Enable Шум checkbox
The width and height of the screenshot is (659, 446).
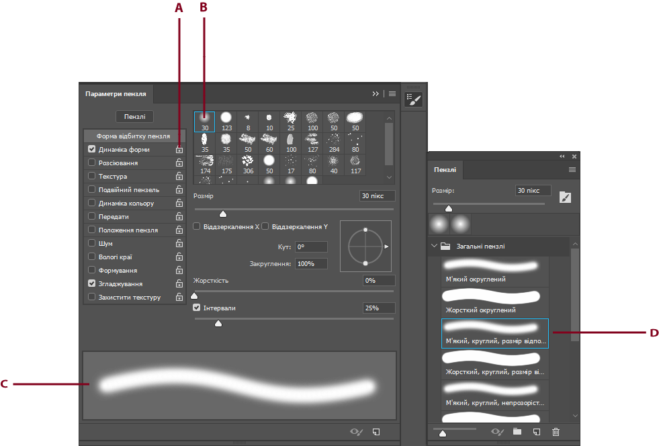(91, 243)
